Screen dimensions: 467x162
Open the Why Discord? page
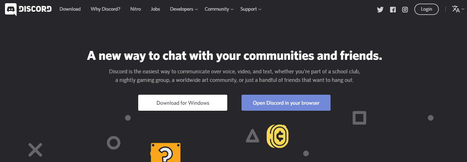(x=105, y=9)
